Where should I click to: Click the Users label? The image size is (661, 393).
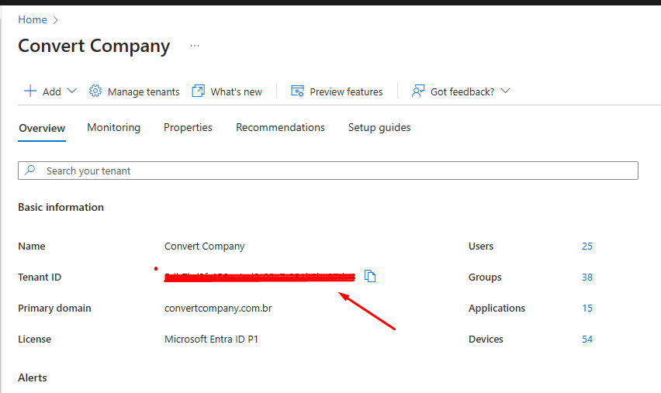click(481, 246)
